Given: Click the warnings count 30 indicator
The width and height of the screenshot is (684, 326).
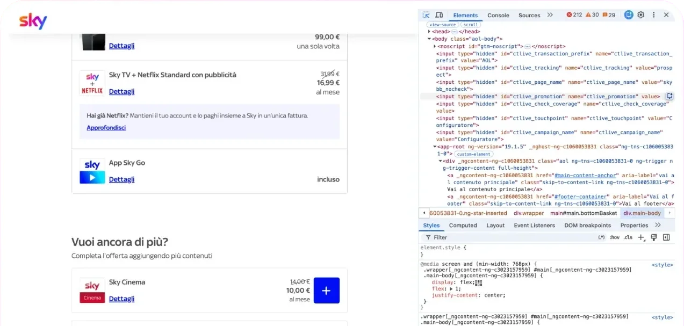Looking at the screenshot, I should click(592, 15).
